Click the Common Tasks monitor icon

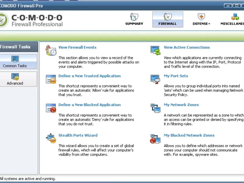(x=15, y=59)
